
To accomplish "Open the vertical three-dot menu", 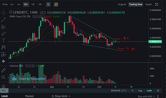I will coord(158,96).
